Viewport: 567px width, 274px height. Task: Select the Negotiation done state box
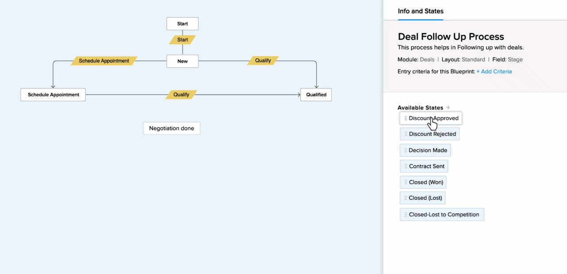(x=171, y=129)
